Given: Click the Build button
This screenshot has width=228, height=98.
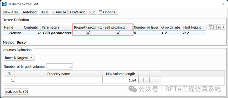Looking at the screenshot, I should coord(44,12).
